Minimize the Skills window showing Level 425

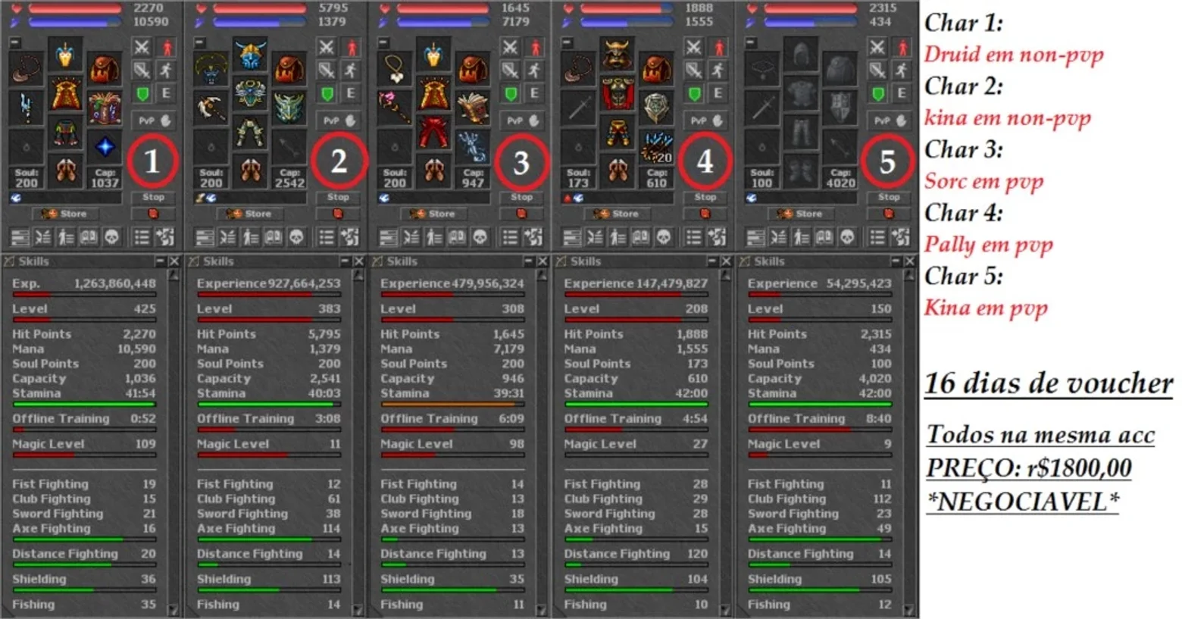161,261
